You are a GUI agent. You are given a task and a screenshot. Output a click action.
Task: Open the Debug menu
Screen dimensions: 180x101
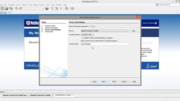click(x=36, y=5)
